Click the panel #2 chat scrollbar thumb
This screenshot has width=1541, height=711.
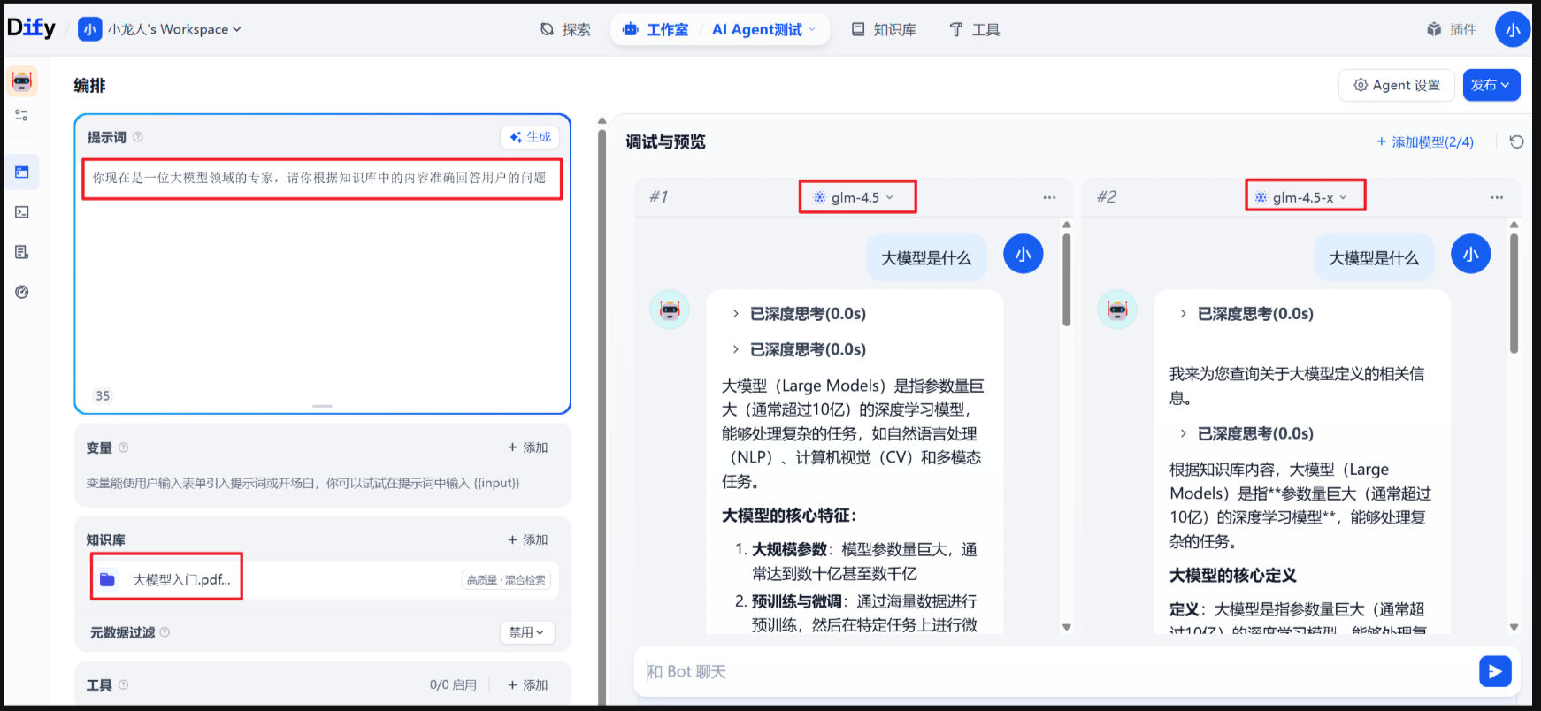pos(1514,294)
